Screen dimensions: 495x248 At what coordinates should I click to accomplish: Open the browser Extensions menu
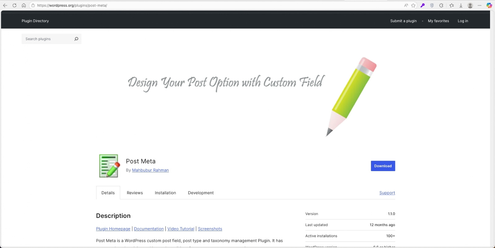pyautogui.click(x=441, y=5)
